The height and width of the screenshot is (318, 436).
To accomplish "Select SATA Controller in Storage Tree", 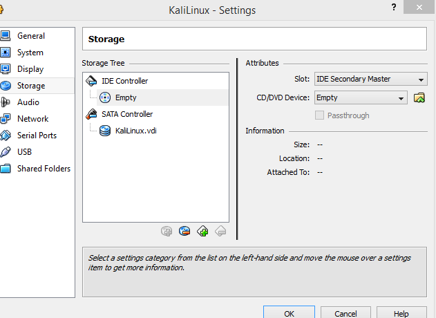I will click(127, 114).
